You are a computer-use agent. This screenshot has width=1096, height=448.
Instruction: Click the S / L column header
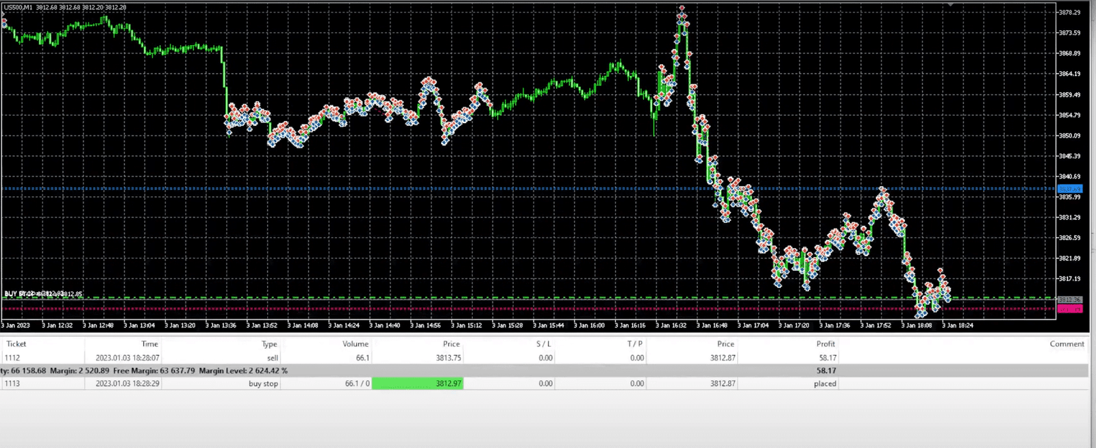[x=543, y=344]
